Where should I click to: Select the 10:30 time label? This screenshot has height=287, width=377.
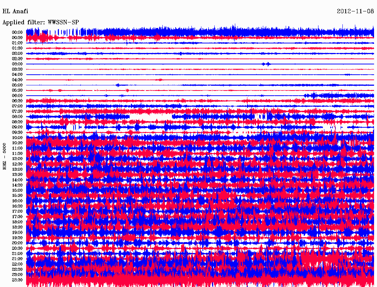[x=17, y=143]
